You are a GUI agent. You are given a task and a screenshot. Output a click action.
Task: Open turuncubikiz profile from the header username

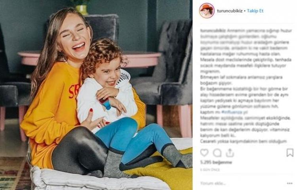tap(230, 11)
